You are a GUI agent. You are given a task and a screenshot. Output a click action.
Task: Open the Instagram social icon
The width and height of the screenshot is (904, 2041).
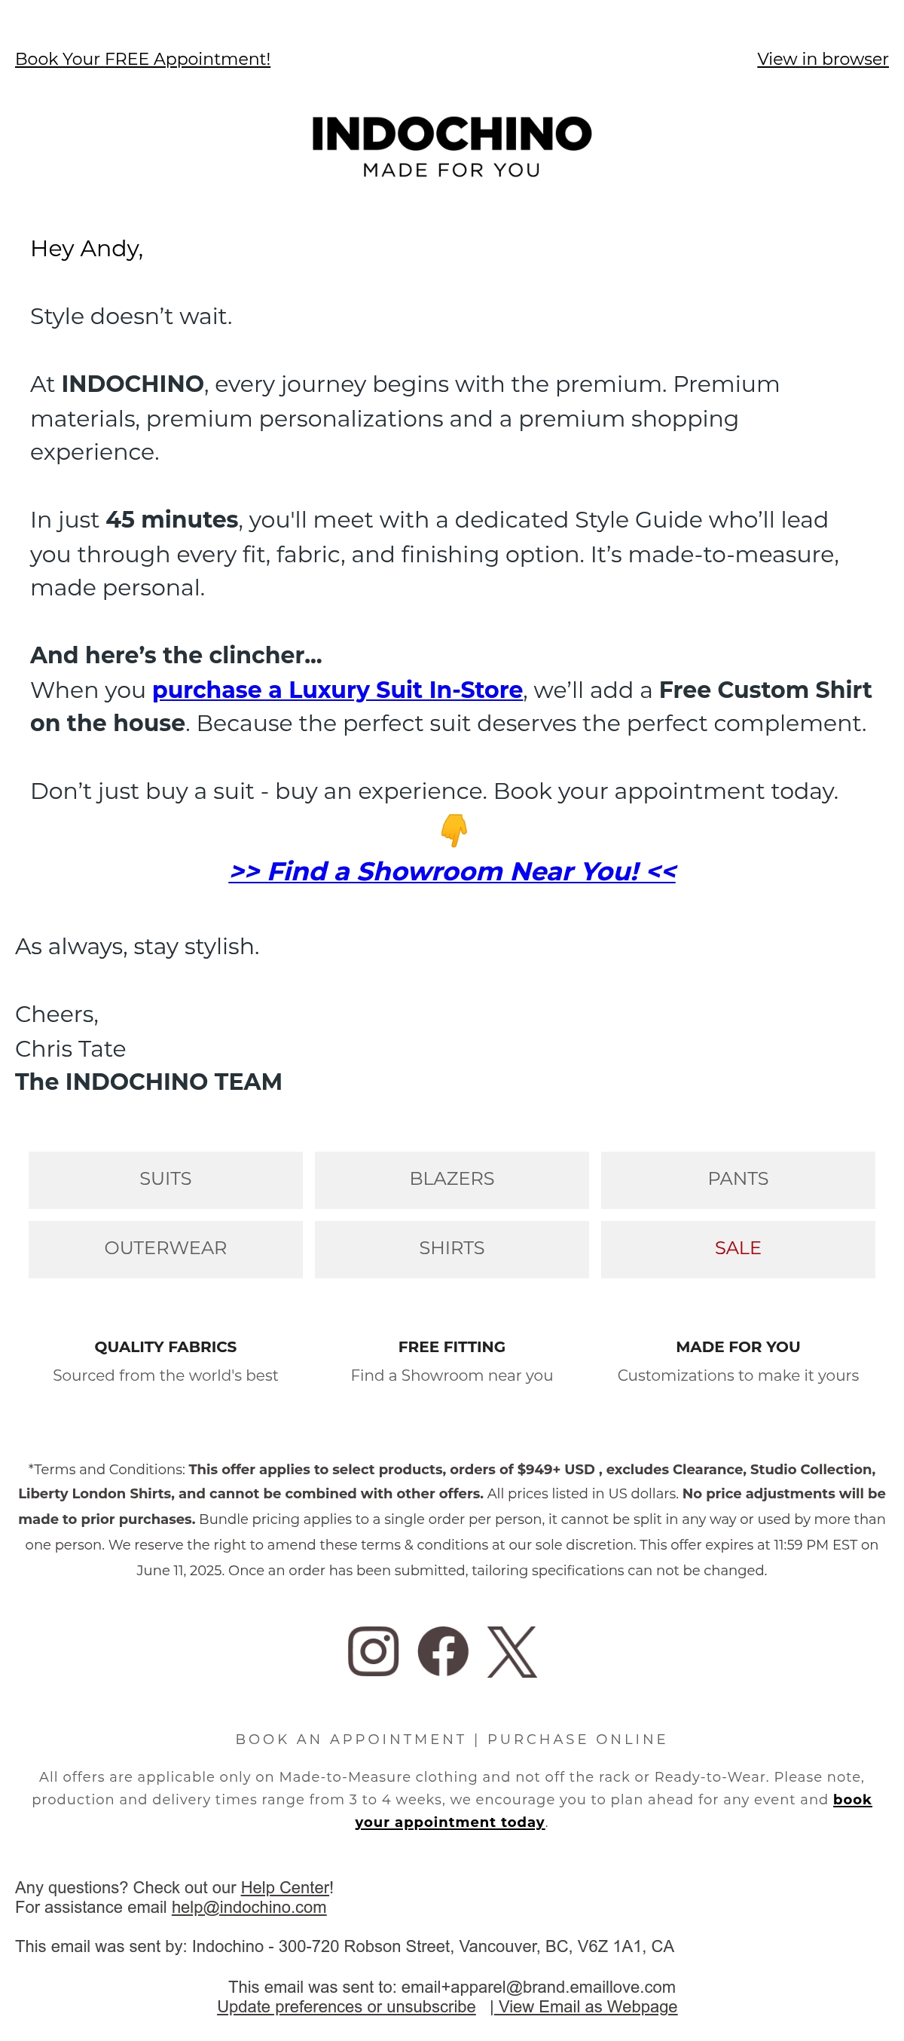click(x=373, y=1651)
